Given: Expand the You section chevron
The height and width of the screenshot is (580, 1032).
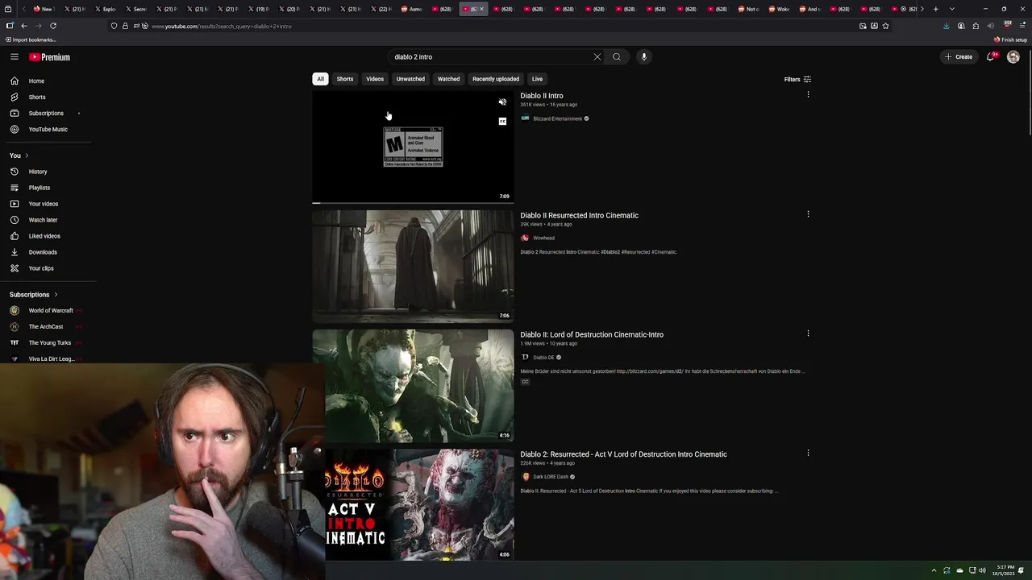Looking at the screenshot, I should coord(27,155).
